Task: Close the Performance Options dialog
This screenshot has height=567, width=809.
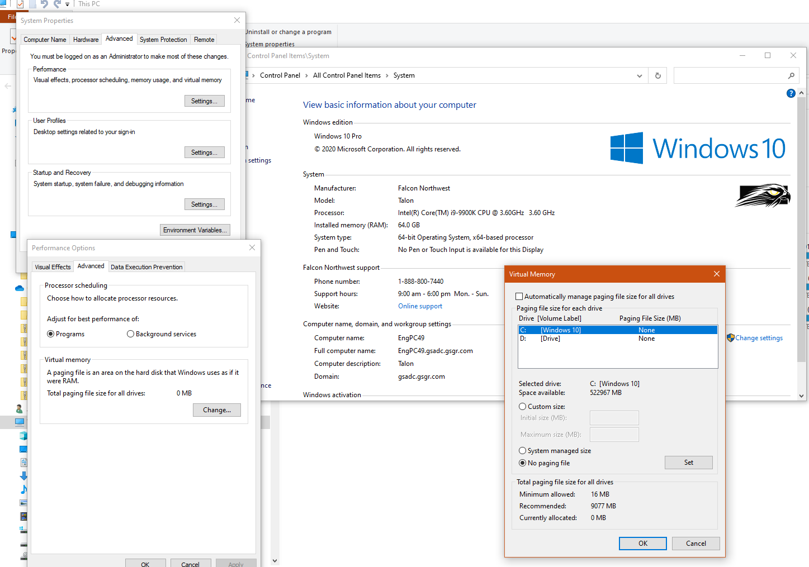Action: click(252, 247)
